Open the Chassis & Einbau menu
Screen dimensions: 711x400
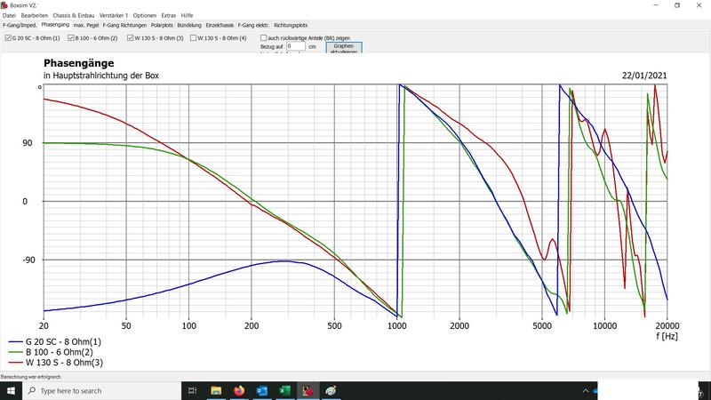tap(74, 15)
